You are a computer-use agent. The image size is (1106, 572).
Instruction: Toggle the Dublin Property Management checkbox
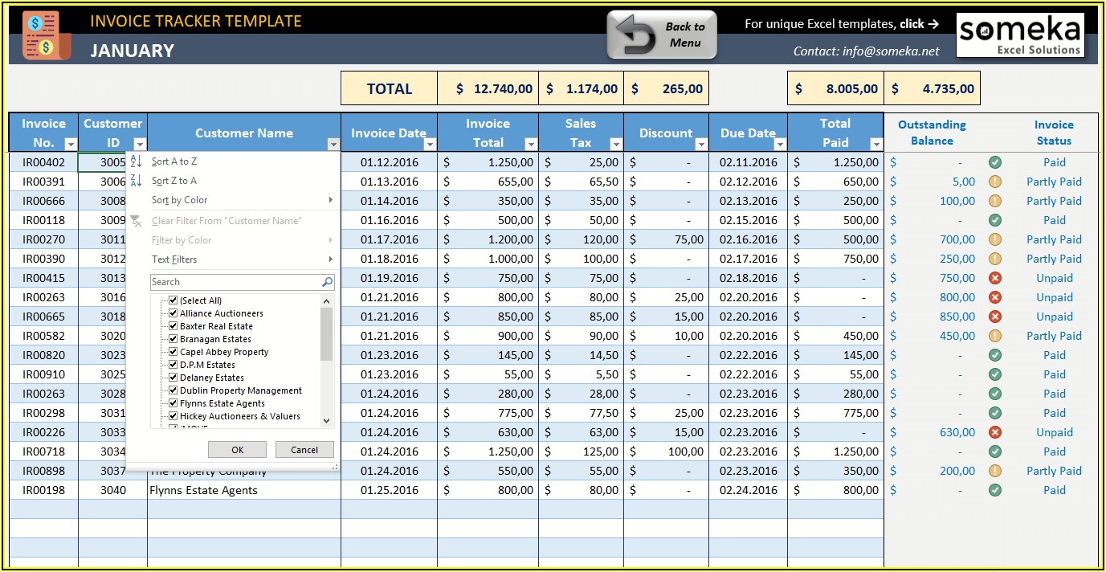pos(173,390)
